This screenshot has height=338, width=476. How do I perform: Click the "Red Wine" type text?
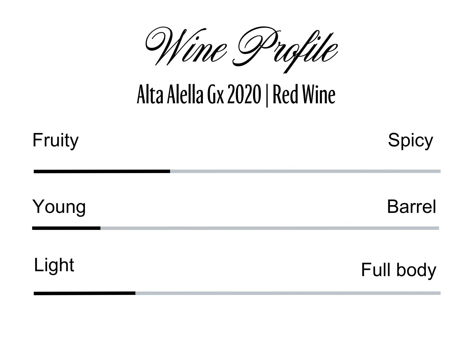(304, 95)
